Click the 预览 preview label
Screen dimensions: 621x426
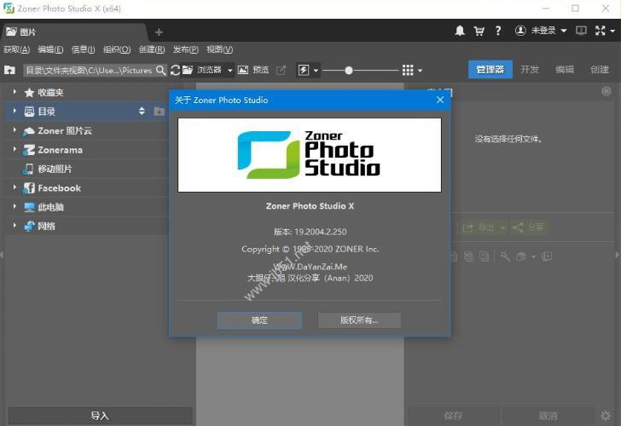click(x=261, y=70)
